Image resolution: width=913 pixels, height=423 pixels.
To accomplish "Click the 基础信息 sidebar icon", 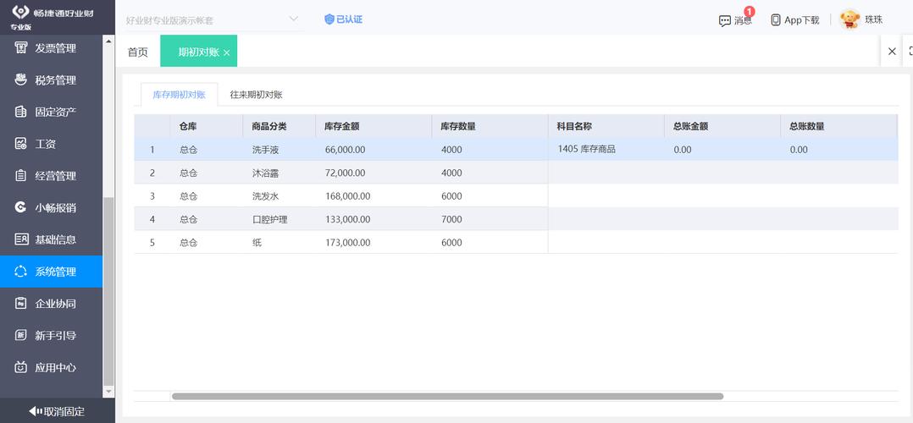I will 21,239.
